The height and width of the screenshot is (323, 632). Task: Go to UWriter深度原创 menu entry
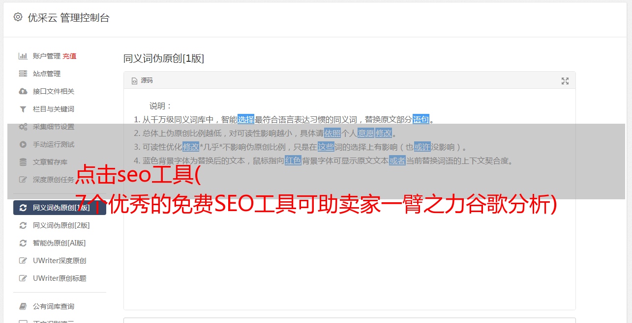[60, 261]
